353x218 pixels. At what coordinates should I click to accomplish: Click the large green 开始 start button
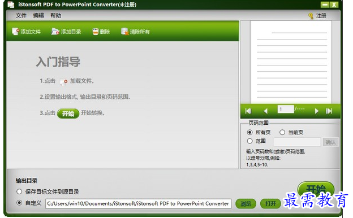point(316,189)
